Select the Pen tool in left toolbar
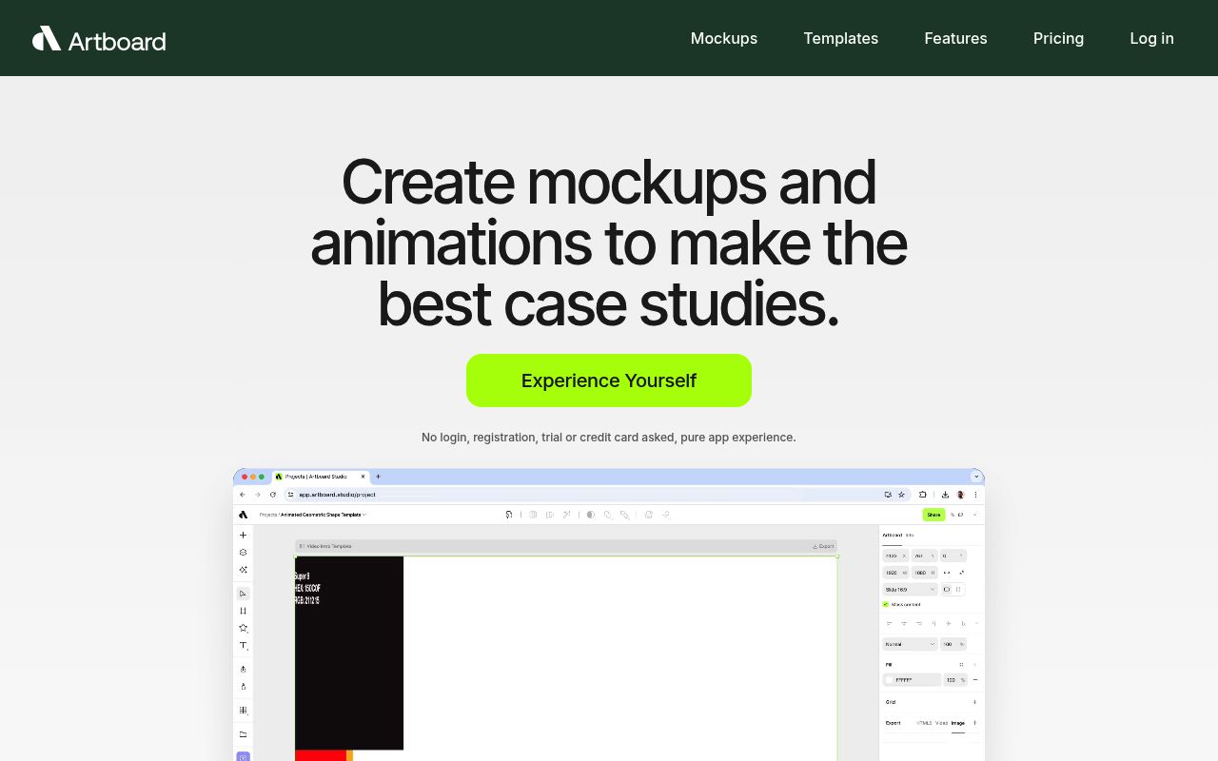 point(243,670)
